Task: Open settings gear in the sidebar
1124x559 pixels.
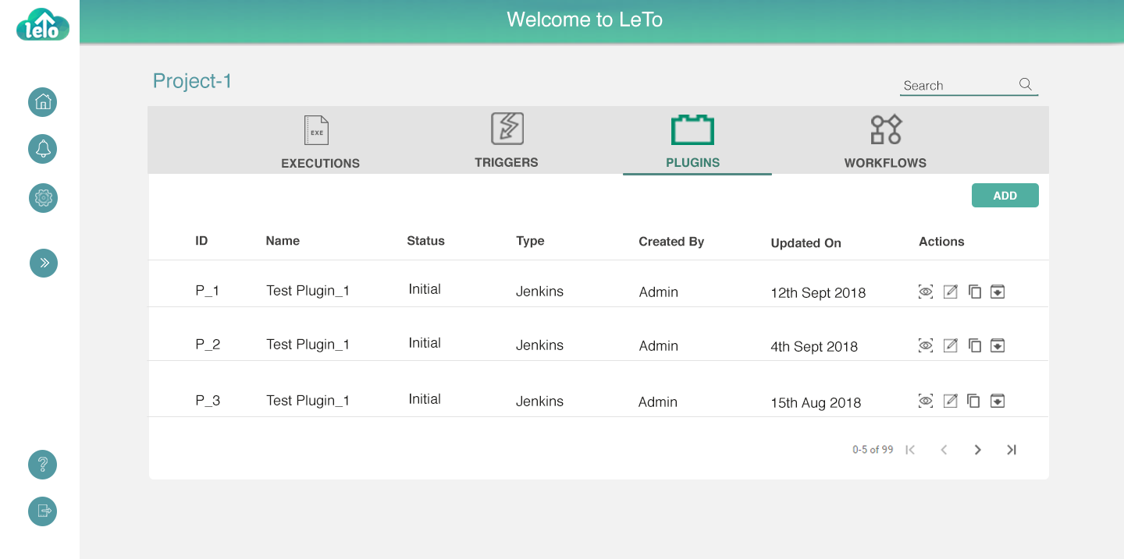Action: click(x=43, y=198)
